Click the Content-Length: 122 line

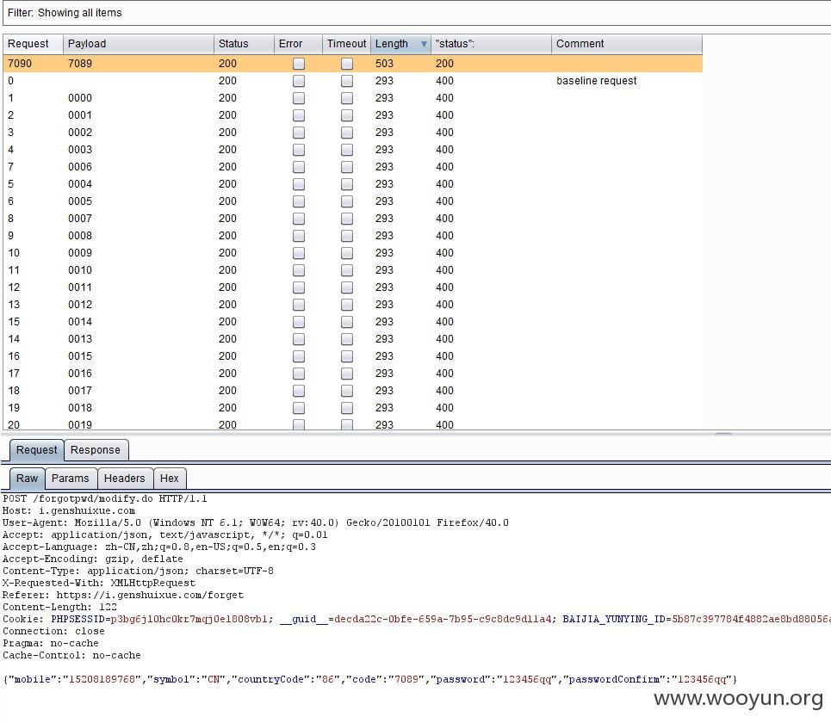(60, 607)
